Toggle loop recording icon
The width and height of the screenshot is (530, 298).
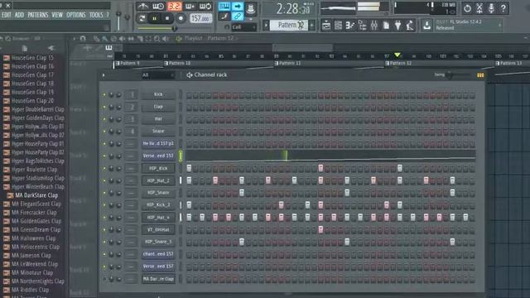[x=205, y=6]
